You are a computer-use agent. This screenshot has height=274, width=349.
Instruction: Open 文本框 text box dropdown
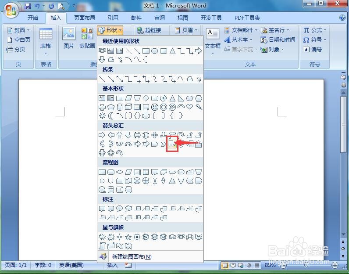[x=213, y=41]
